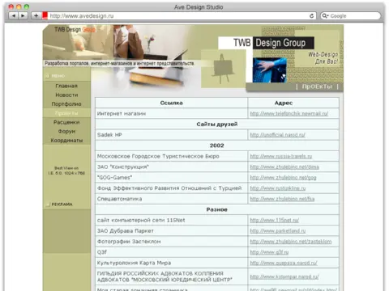The image size is (389, 291).
Task: Click the easel image in banner
Action: click(x=223, y=69)
